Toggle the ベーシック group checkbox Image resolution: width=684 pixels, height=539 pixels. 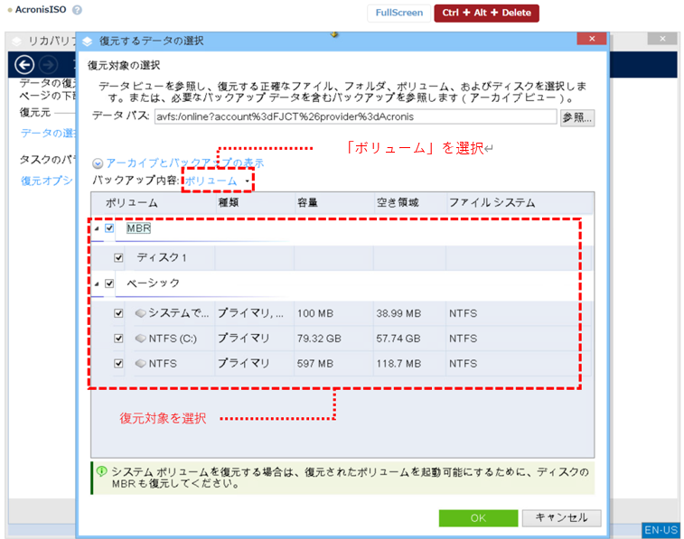109,283
